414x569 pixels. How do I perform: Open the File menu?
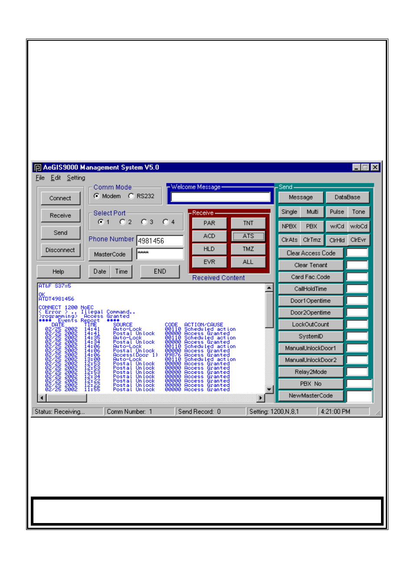click(x=40, y=178)
